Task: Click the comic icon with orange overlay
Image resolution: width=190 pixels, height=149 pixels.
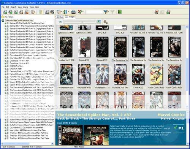Action: click(x=27, y=12)
